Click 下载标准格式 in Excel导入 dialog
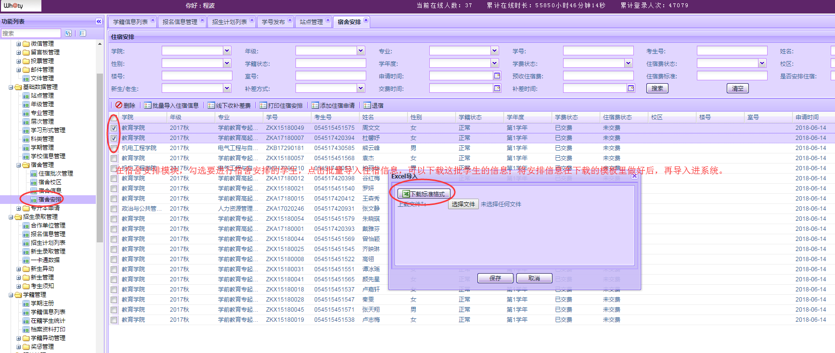Image resolution: width=835 pixels, height=353 pixels. point(424,194)
